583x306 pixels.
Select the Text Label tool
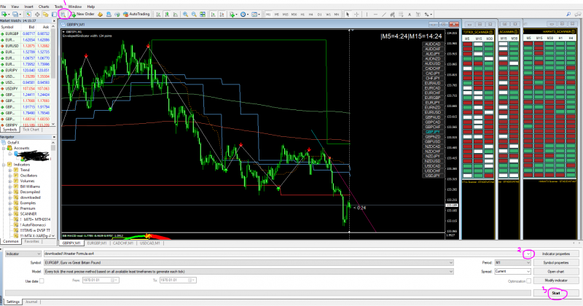pos(418,14)
